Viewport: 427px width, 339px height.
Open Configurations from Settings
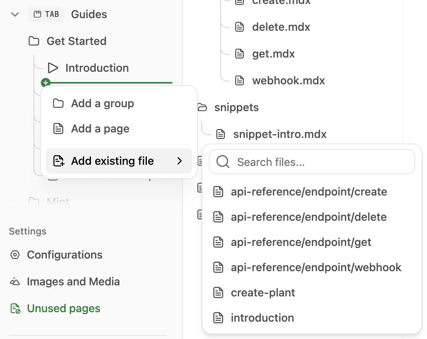coord(65,255)
